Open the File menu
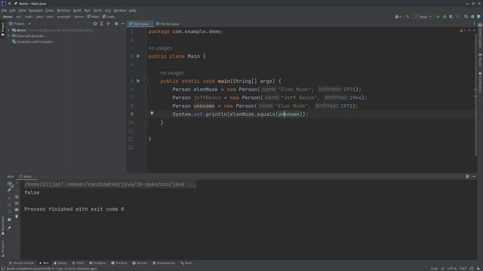The height and width of the screenshot is (271, 483). tap(4, 11)
